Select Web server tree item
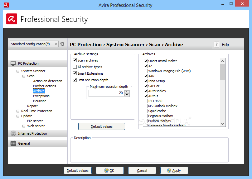The width and height of the screenshot is (252, 179). [x=36, y=126]
